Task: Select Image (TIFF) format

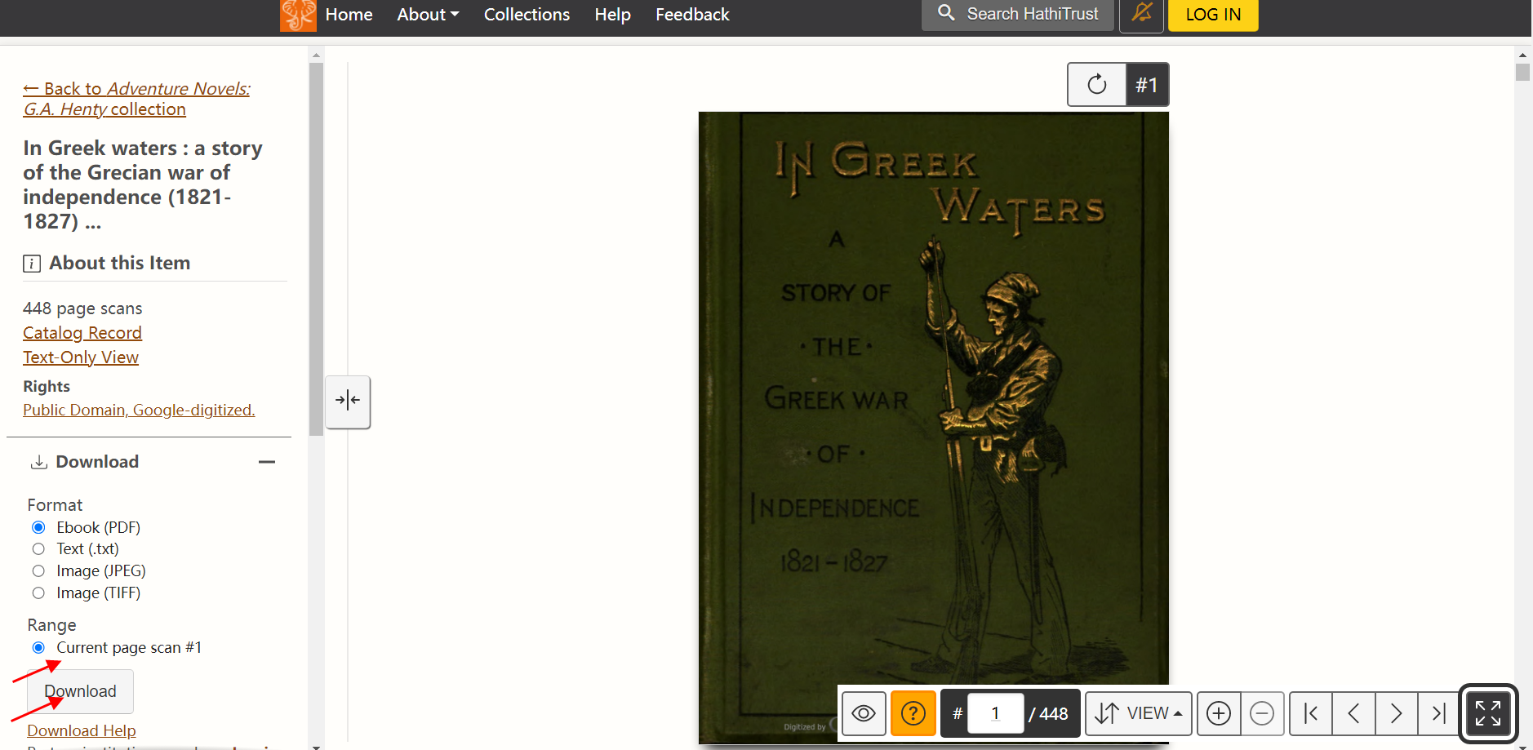Action: pyautogui.click(x=38, y=592)
